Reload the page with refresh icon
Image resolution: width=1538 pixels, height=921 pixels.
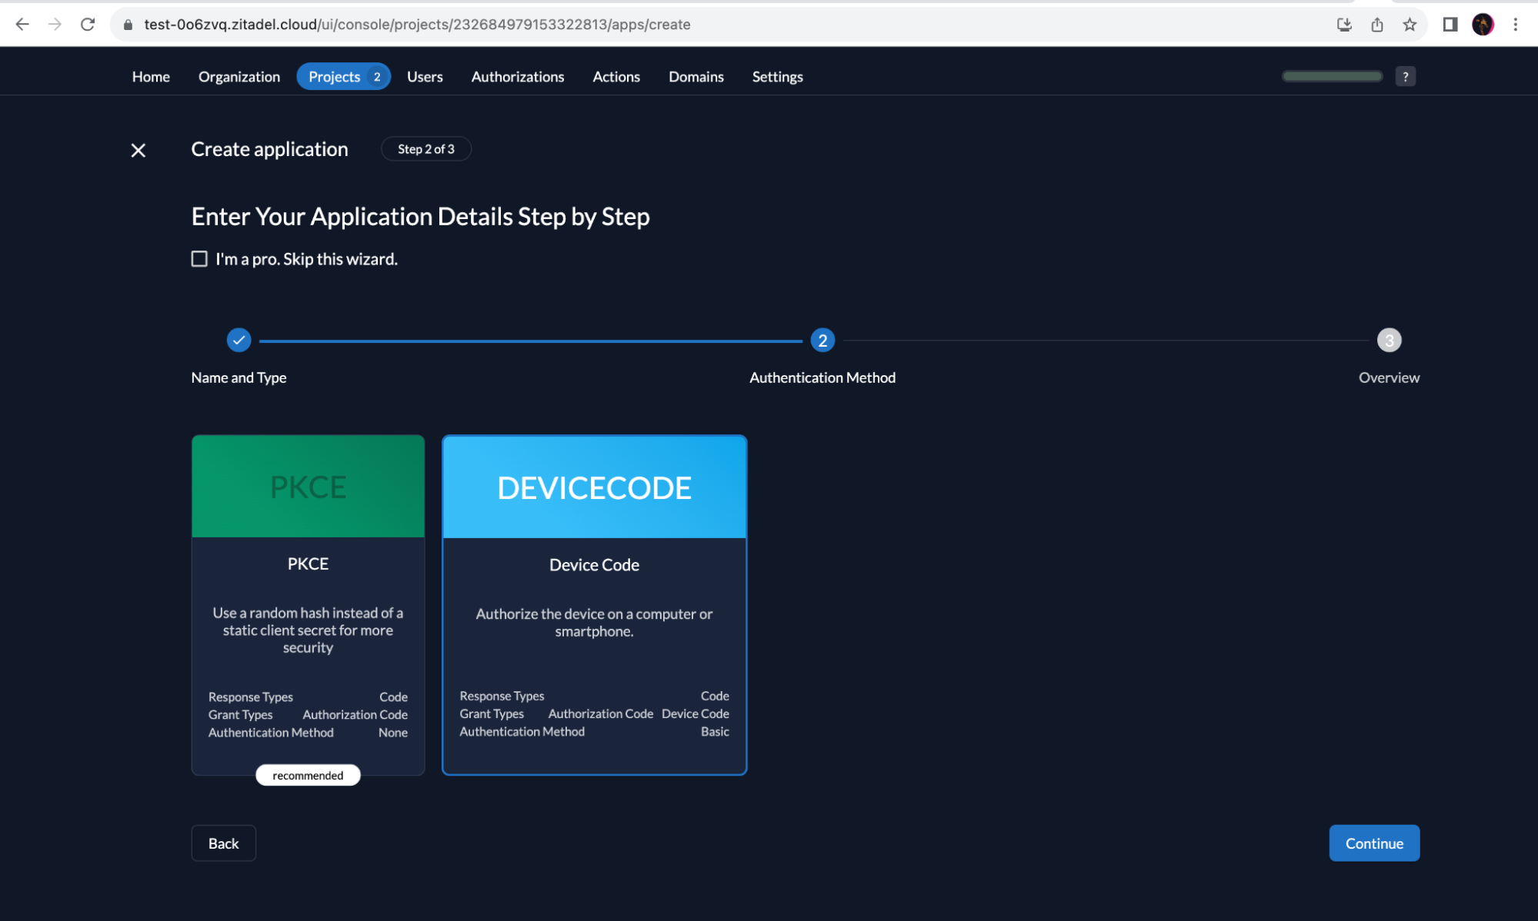[x=88, y=25]
